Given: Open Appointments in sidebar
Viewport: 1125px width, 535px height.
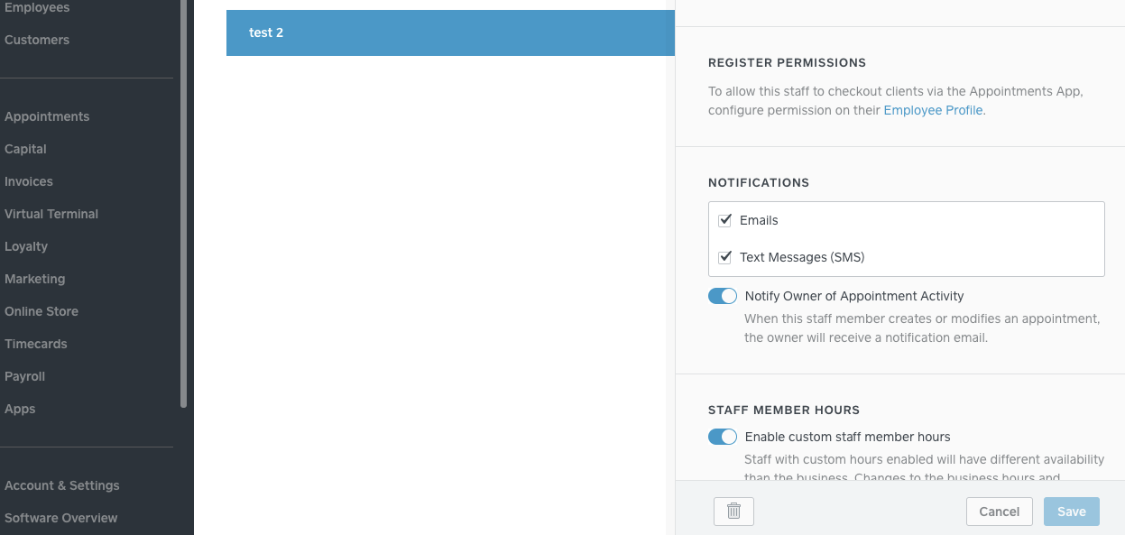Looking at the screenshot, I should (47, 116).
